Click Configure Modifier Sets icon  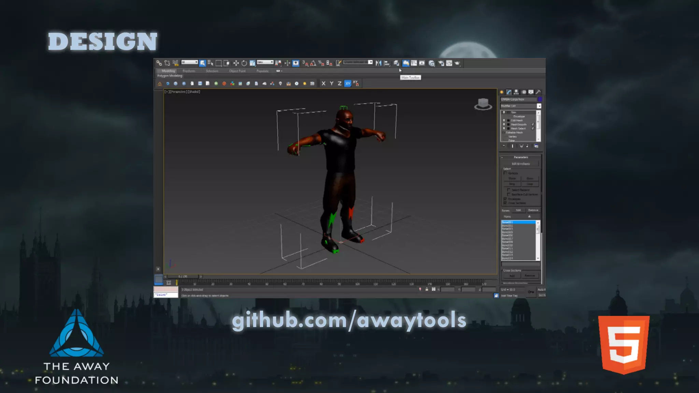(x=536, y=146)
